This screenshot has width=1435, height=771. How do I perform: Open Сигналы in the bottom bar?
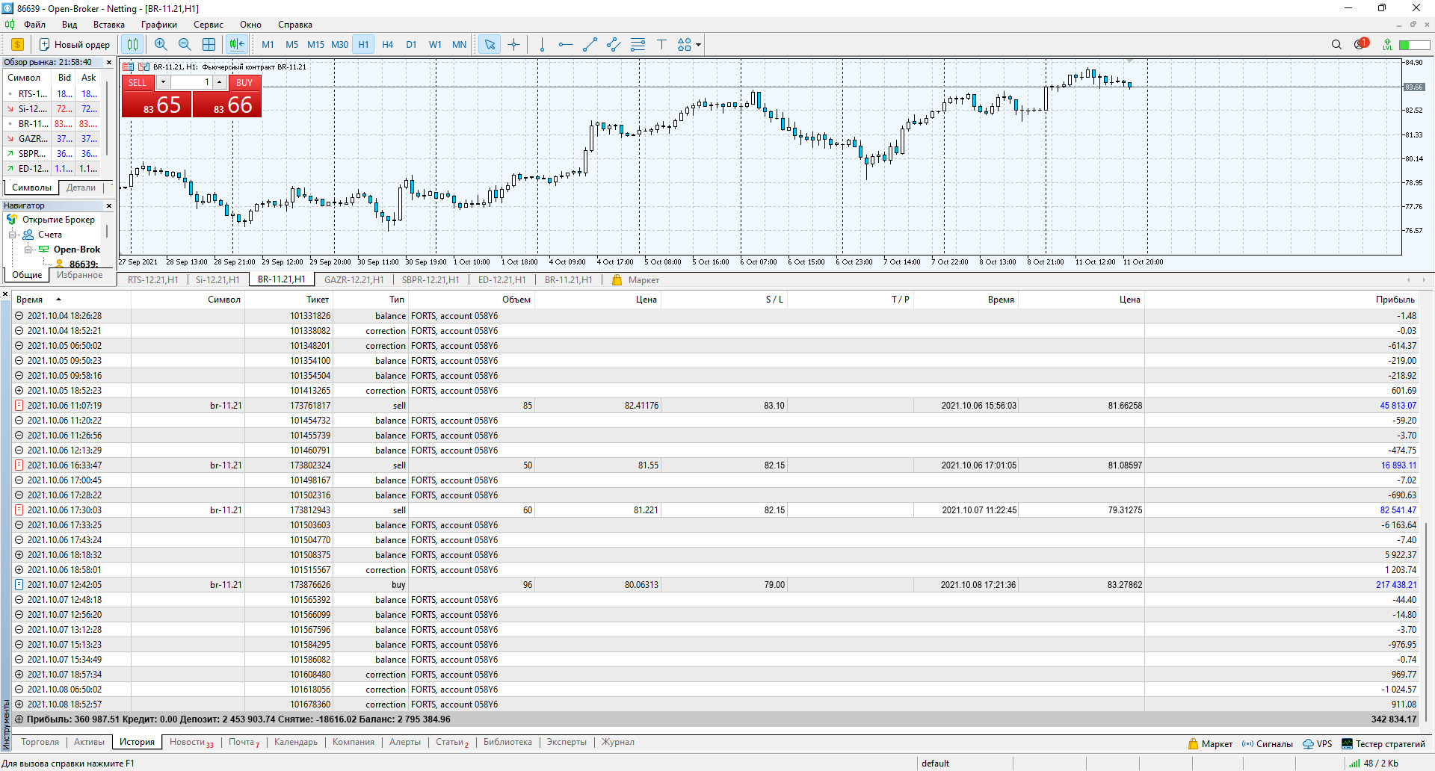[1268, 744]
